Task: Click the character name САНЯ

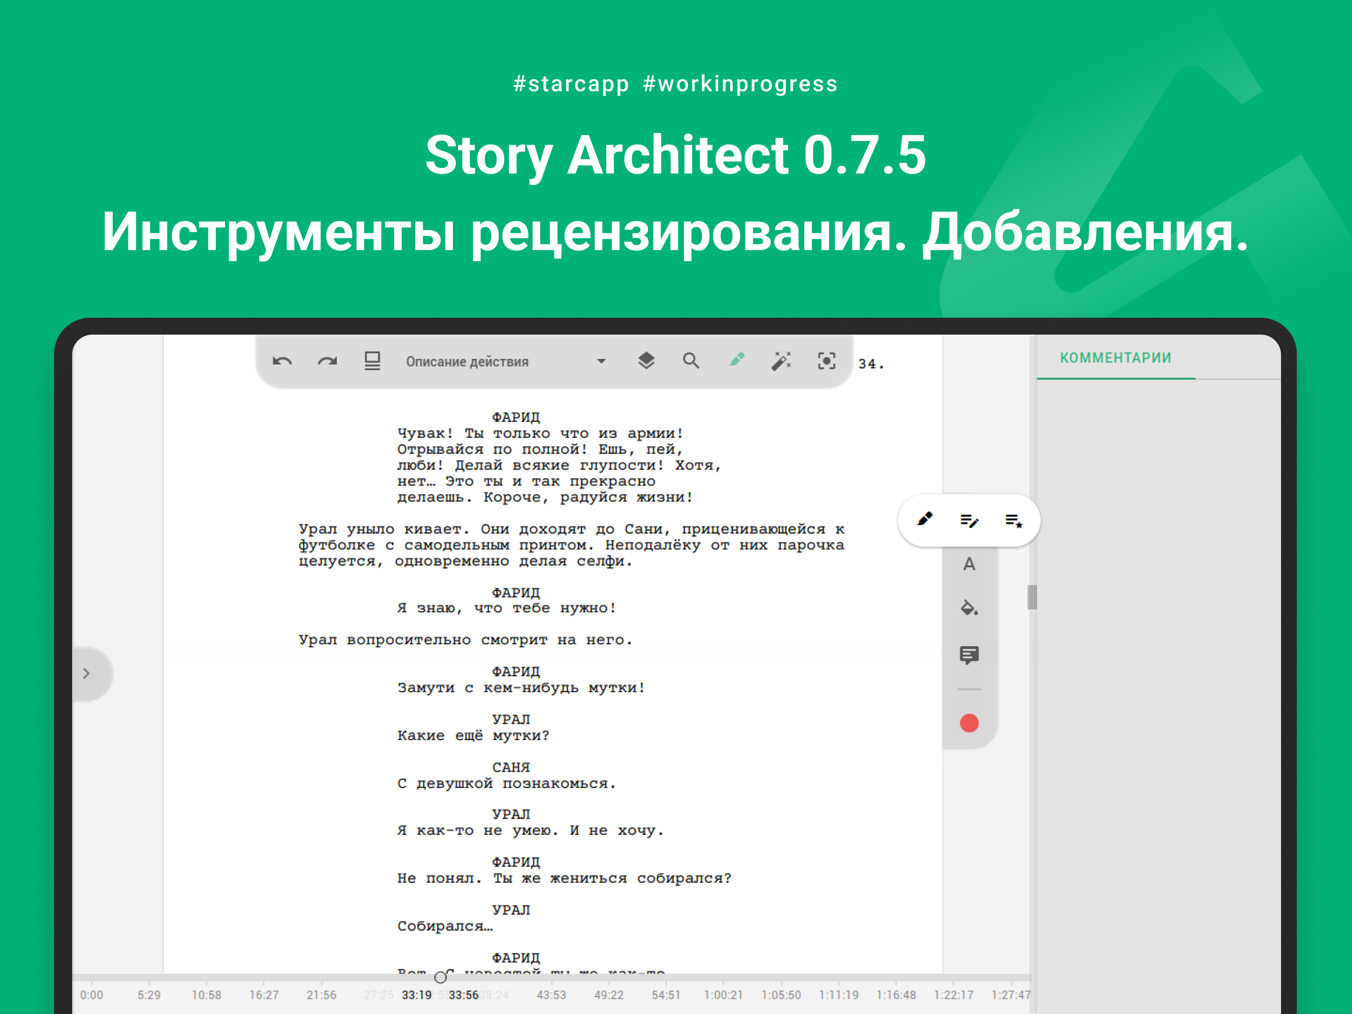Action: tap(512, 767)
